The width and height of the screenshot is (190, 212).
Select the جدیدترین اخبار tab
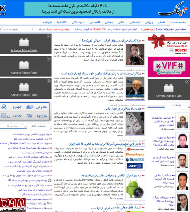(x=39, y=126)
